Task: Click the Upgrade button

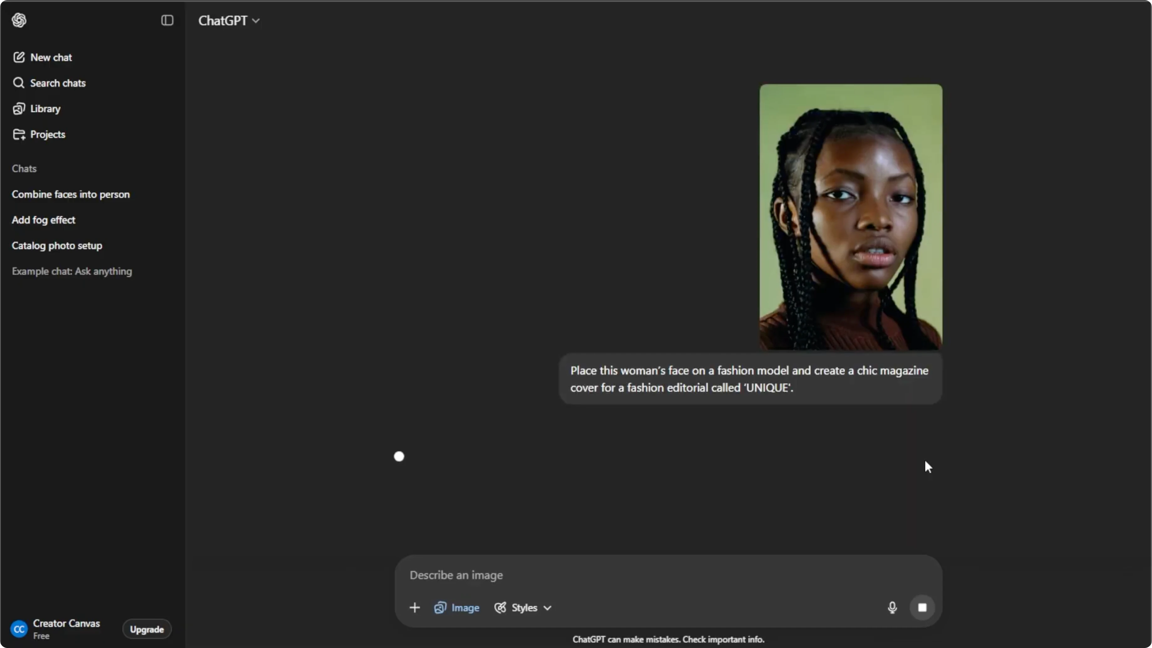Action: (x=147, y=629)
